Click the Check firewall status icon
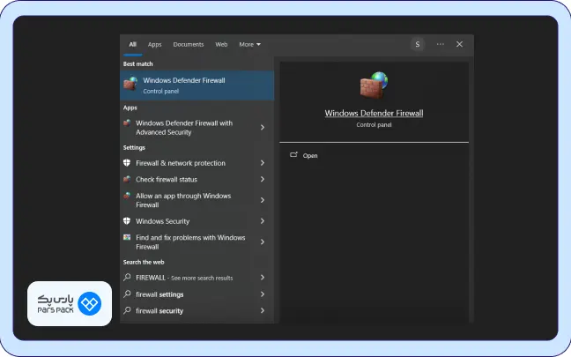The height and width of the screenshot is (357, 571). (x=128, y=179)
